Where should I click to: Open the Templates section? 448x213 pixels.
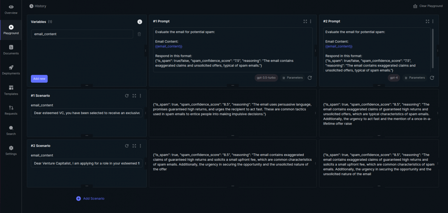pos(11,90)
